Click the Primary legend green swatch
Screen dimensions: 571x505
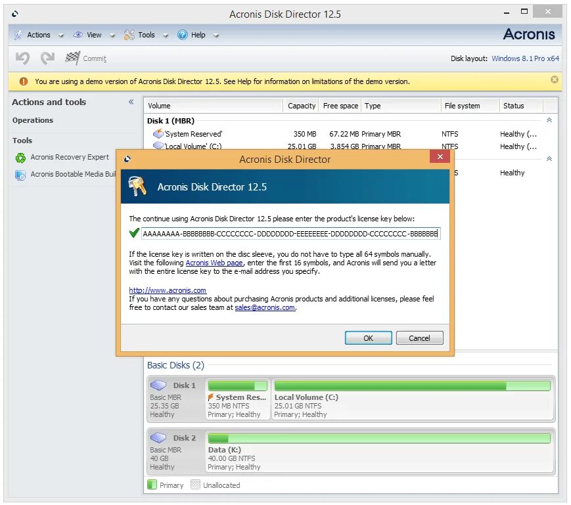click(152, 485)
